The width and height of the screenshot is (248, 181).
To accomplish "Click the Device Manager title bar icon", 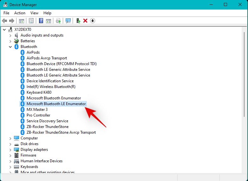I will [5, 4].
